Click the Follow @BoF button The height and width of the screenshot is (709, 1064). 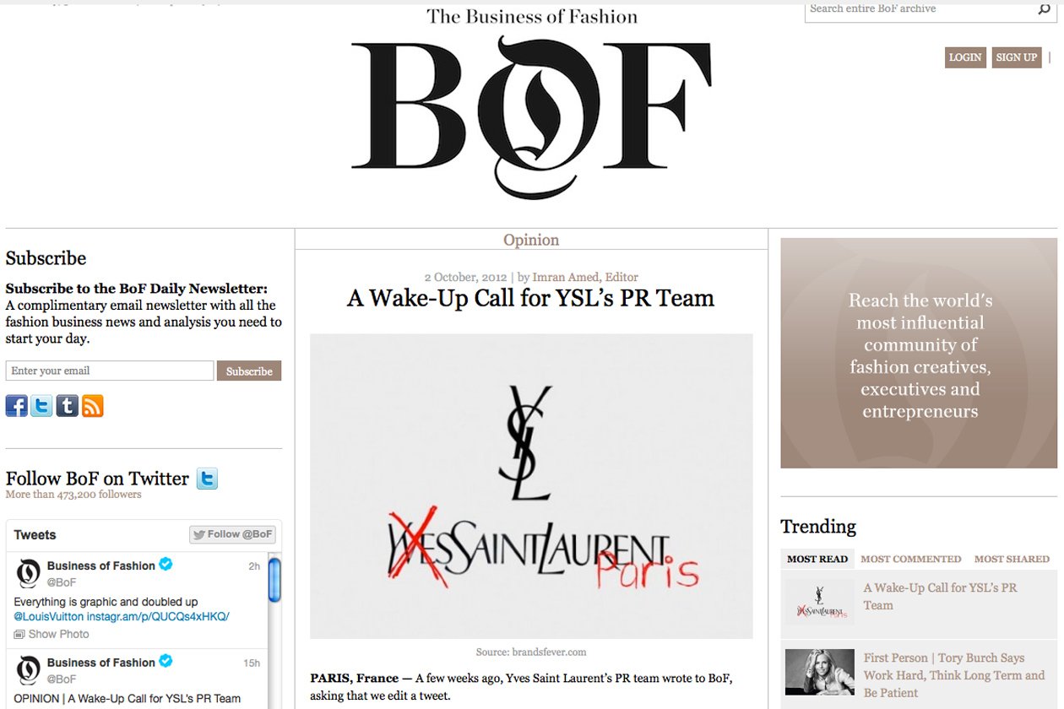(232, 534)
